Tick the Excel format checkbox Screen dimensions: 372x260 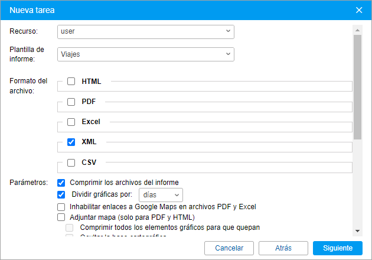(x=71, y=122)
